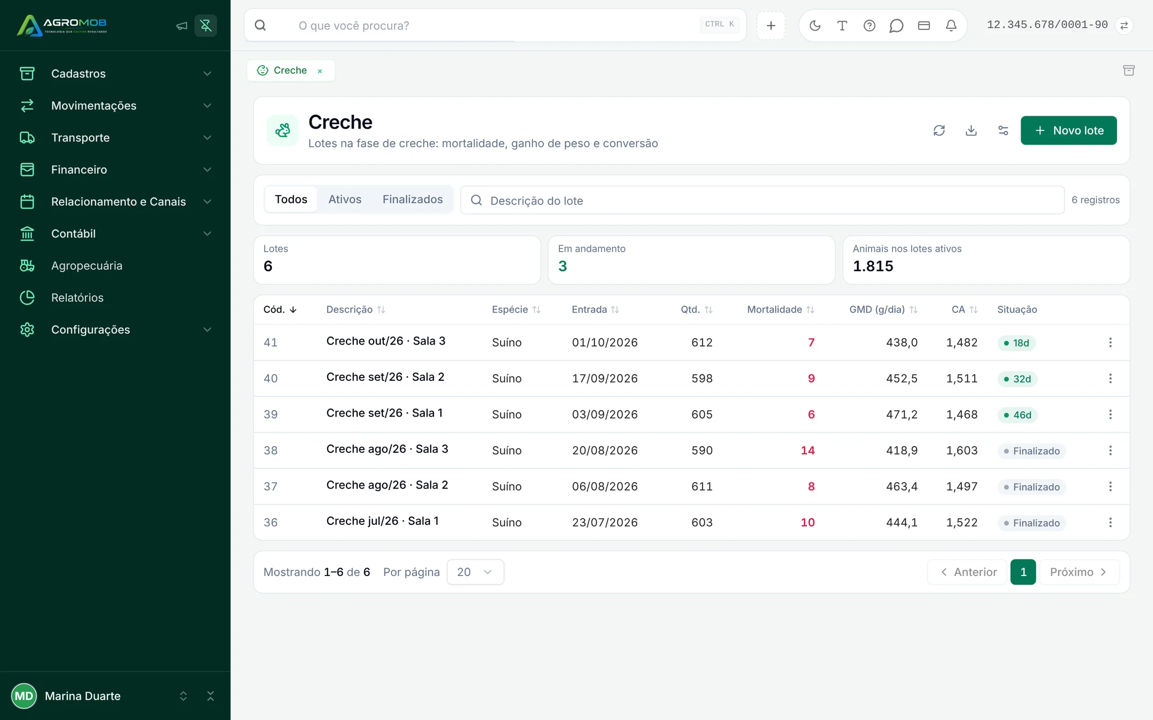Click page number 1 button
Viewport: 1153px width, 720px height.
click(x=1023, y=572)
